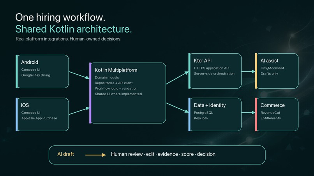Viewport: 314px width, 176px height.
Task: Click the 'Shared UI where implemented' line
Action: pyautogui.click(x=118, y=94)
